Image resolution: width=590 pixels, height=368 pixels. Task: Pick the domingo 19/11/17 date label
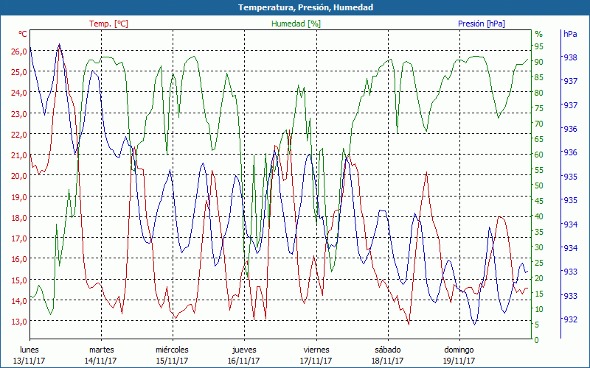[x=459, y=355]
